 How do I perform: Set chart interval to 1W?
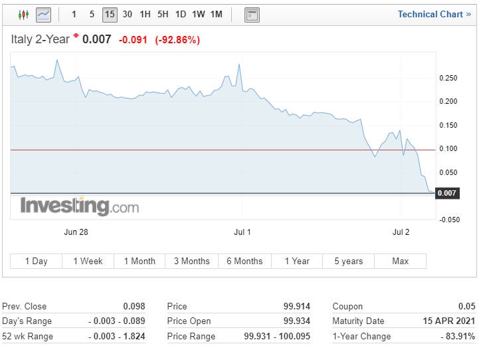[x=198, y=15]
